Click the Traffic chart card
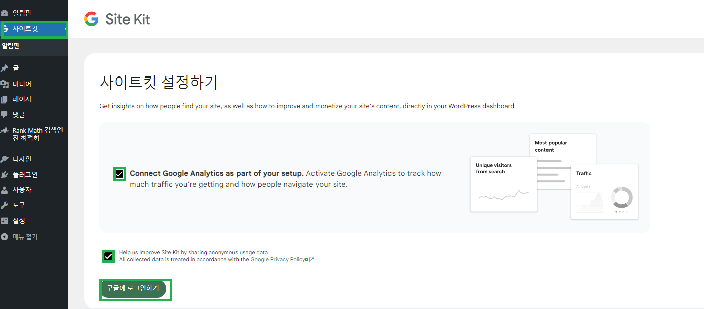704x309 pixels. pyautogui.click(x=604, y=192)
